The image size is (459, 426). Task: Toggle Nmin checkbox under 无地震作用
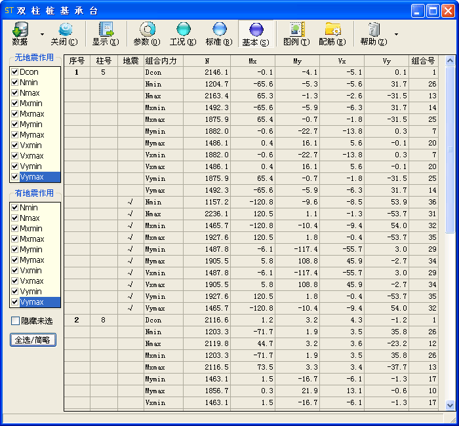(x=14, y=82)
